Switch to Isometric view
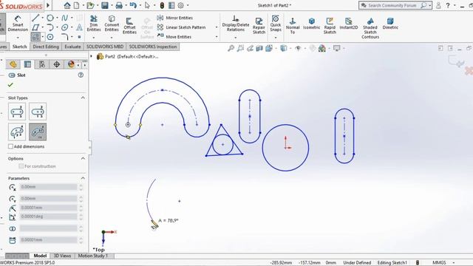The width and height of the screenshot is (473, 266). tap(311, 23)
